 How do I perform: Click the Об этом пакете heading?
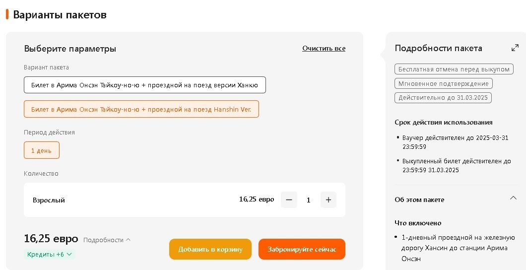(x=419, y=200)
